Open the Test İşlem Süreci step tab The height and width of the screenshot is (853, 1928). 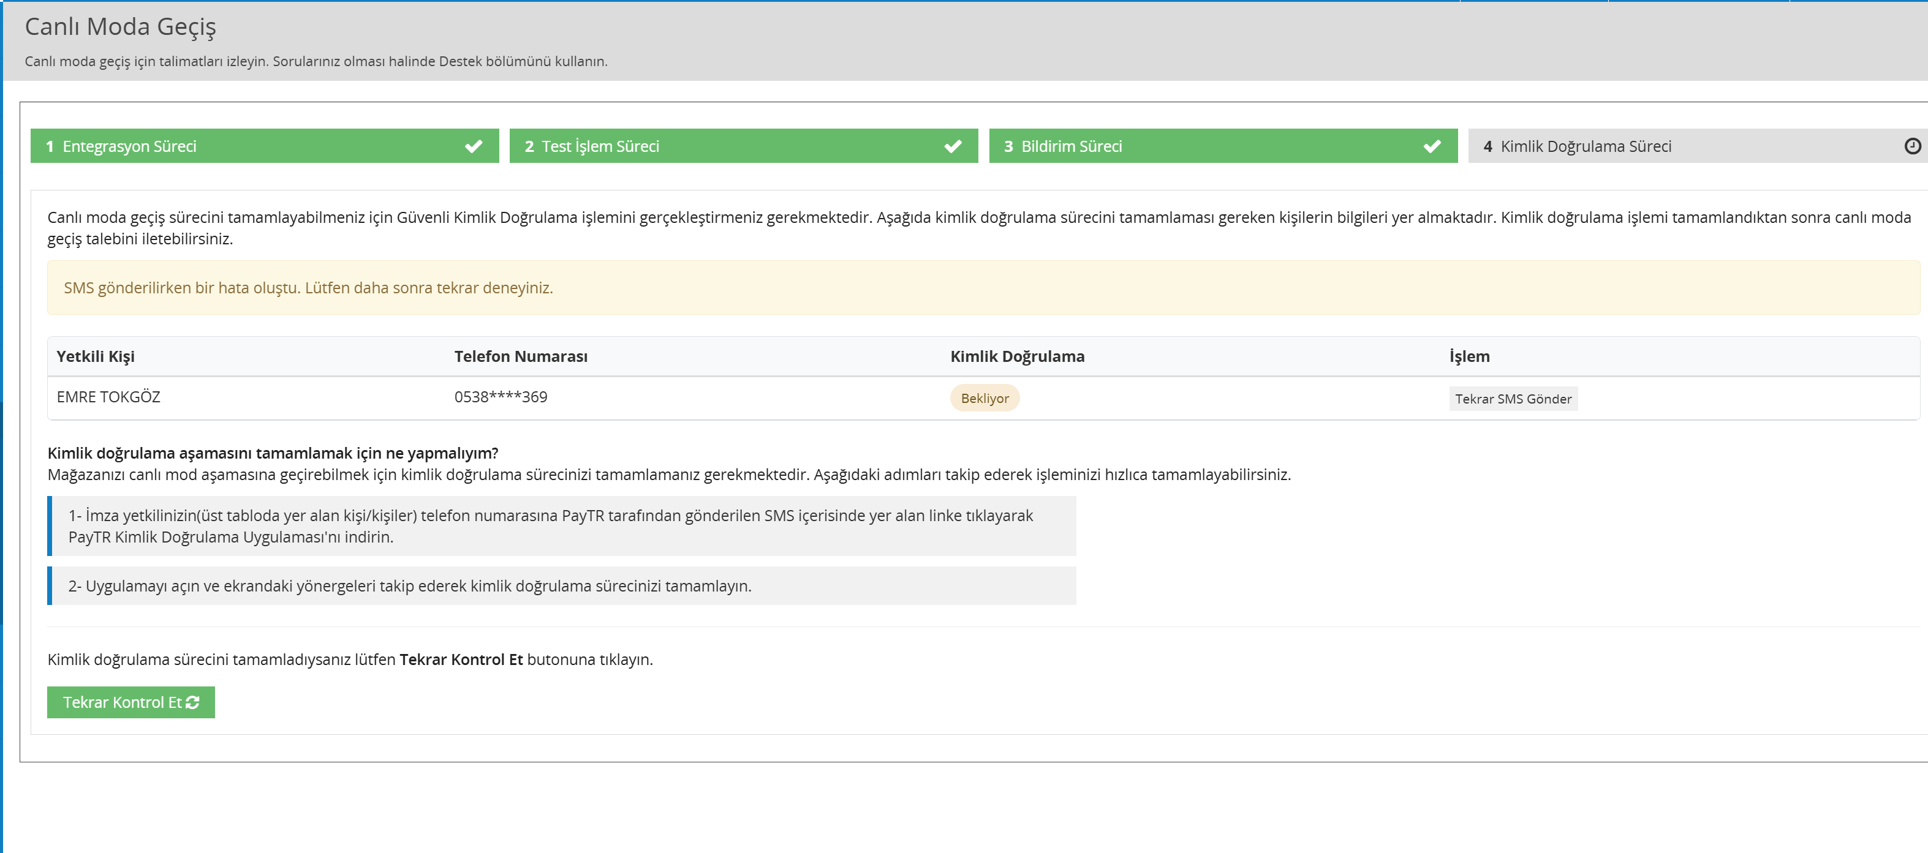click(x=743, y=146)
